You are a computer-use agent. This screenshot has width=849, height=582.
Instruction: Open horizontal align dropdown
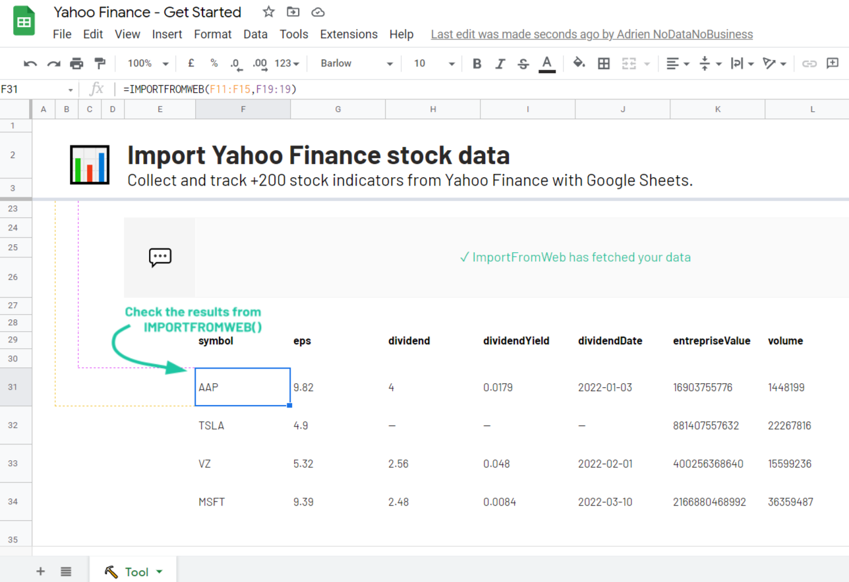(x=678, y=63)
